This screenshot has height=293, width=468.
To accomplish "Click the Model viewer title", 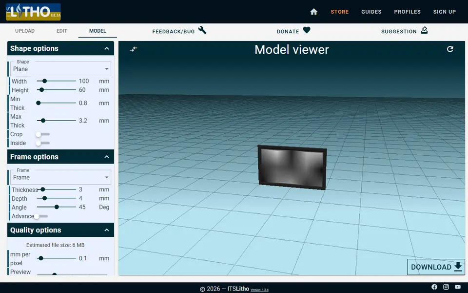I will [292, 50].
